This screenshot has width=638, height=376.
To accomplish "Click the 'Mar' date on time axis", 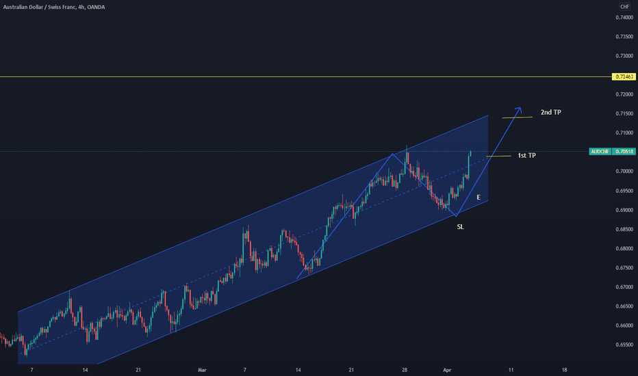I will (x=202, y=370).
